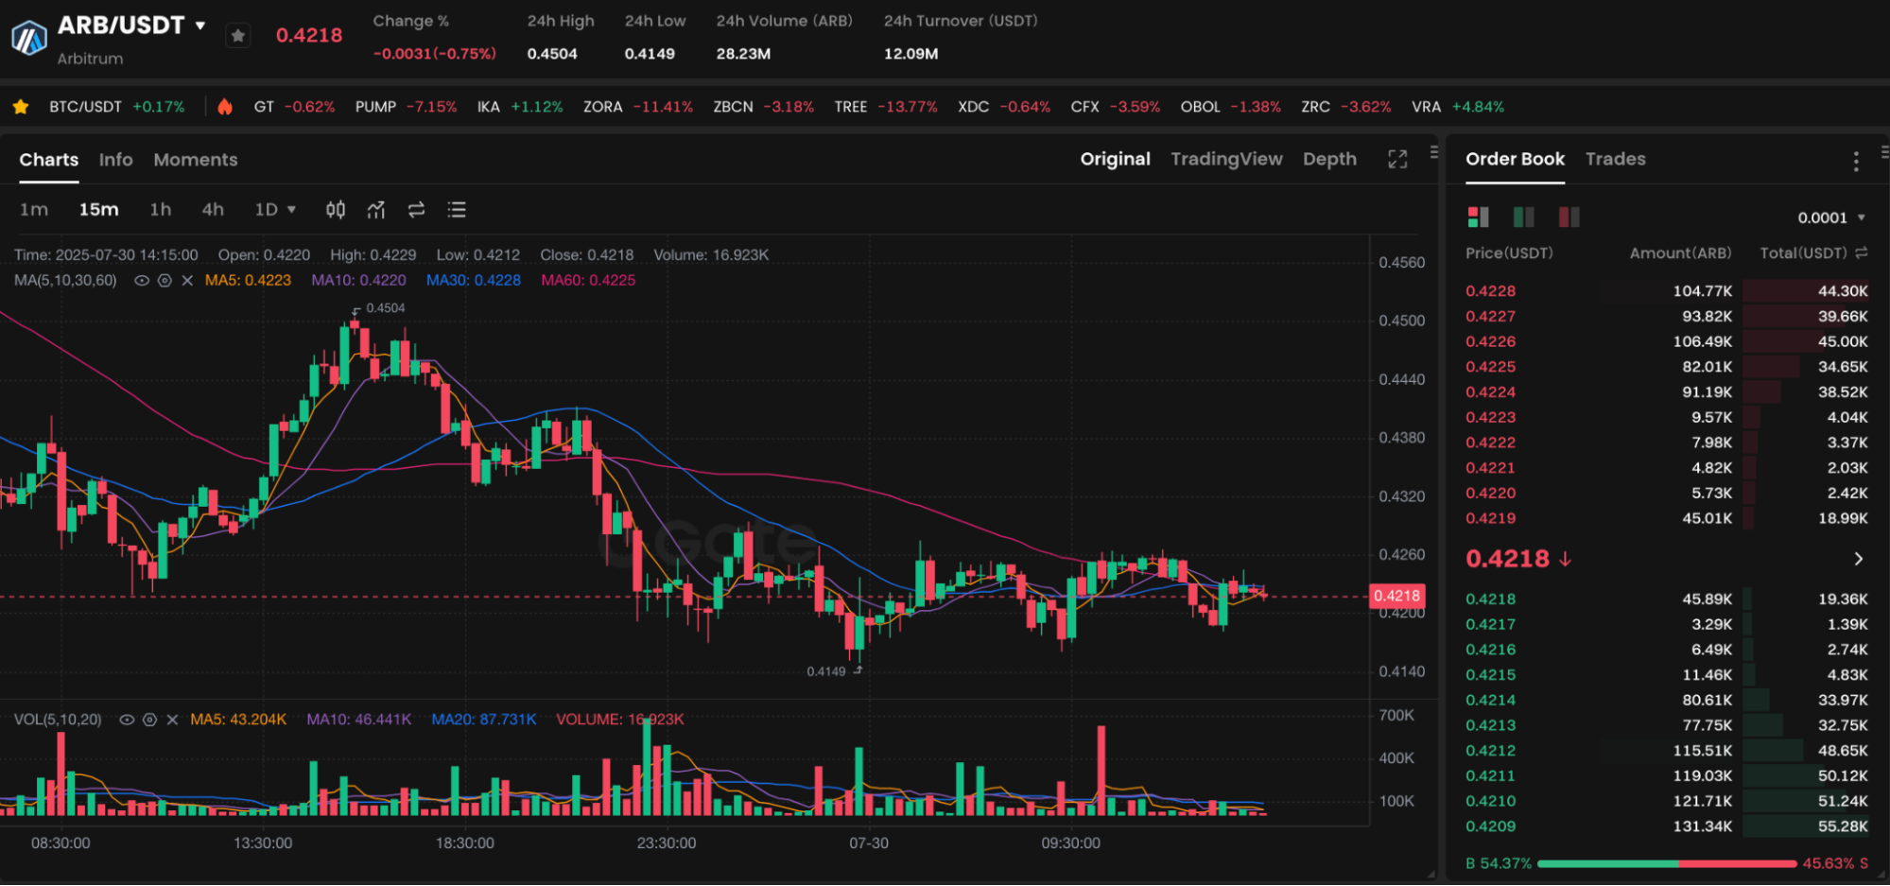This screenshot has height=886, width=1890.
Task: Open BTC/USDT ticker in the bar
Action: (116, 107)
